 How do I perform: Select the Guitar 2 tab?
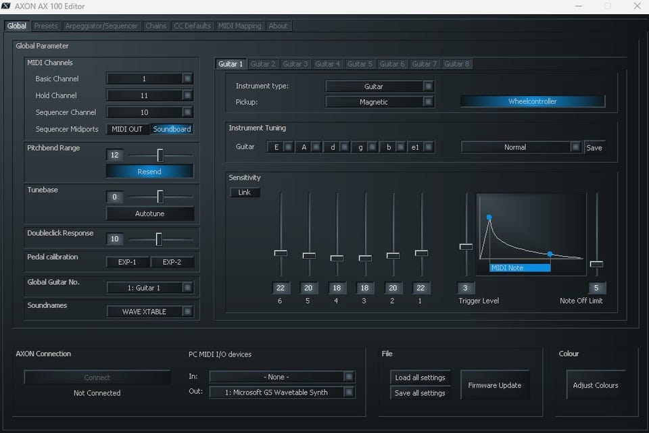(x=263, y=64)
